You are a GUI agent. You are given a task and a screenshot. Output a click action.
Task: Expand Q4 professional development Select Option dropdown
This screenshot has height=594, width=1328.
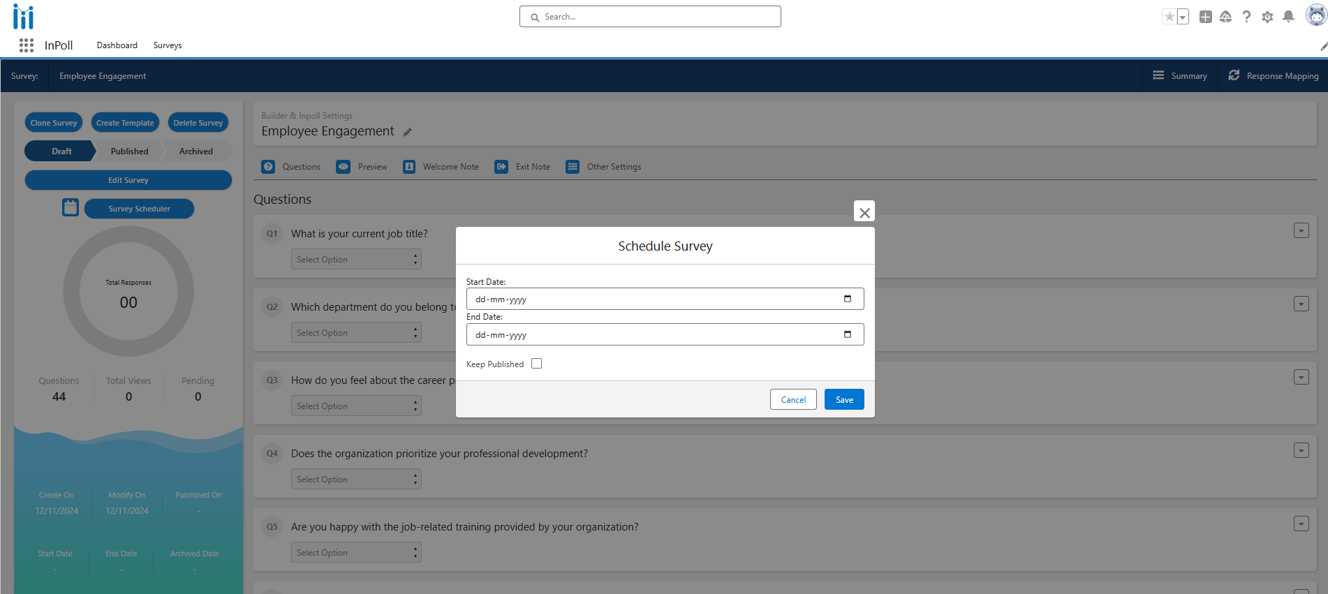click(x=356, y=480)
